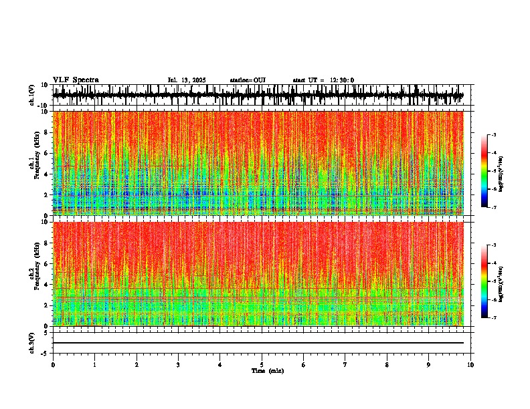Click the "6" kHz tick of ch.1 spectrogram
530x409 pixels.
[x=47, y=154]
